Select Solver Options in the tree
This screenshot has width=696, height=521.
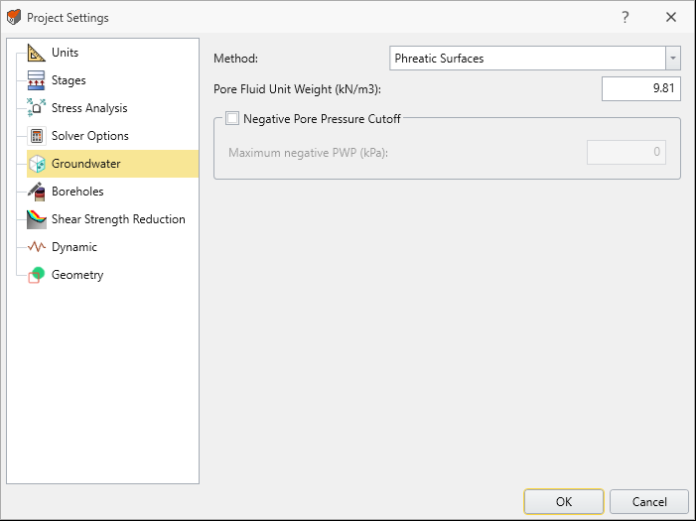pyautogui.click(x=90, y=136)
